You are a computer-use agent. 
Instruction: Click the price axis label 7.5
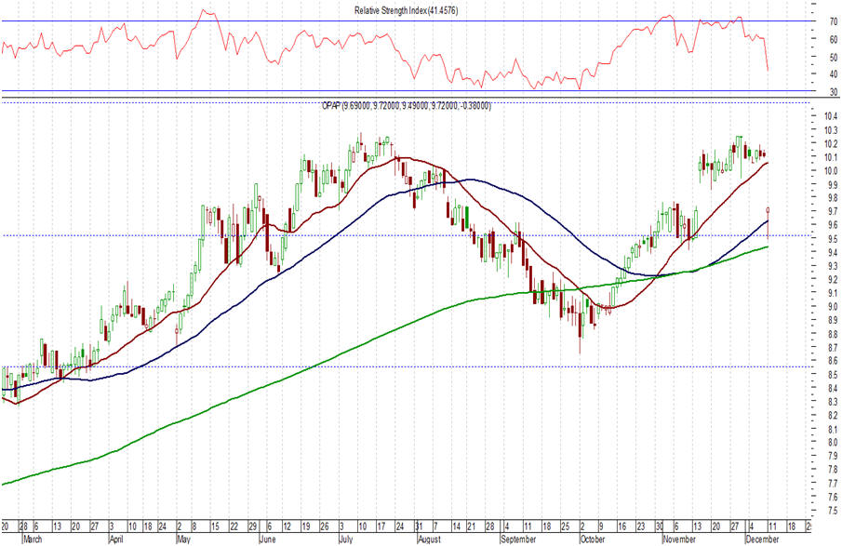(833, 510)
